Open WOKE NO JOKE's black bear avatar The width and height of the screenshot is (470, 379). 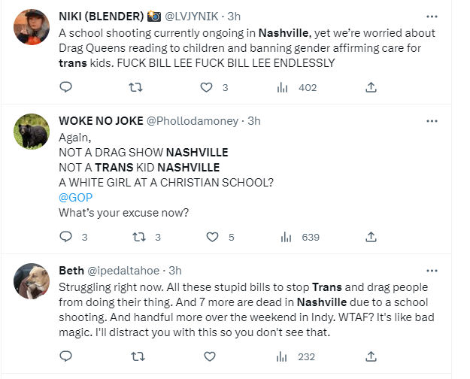tap(32, 132)
